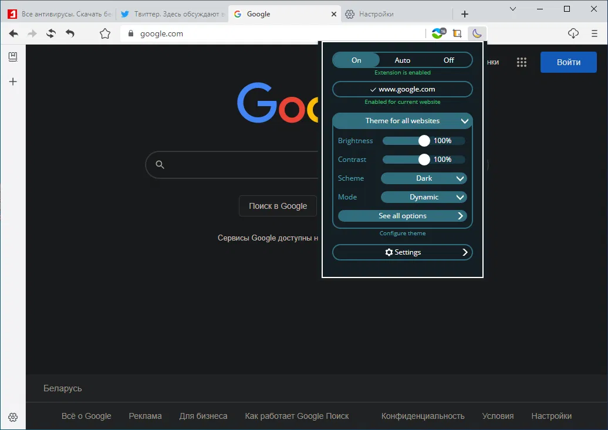
Task: Click the Google logo
Action: tap(278, 103)
